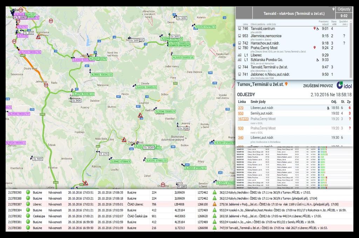Image resolution: width=359 pixels, height=238 pixels.
Task: Click the Harrachov,aut.nádr. departure row
Action: [293, 43]
